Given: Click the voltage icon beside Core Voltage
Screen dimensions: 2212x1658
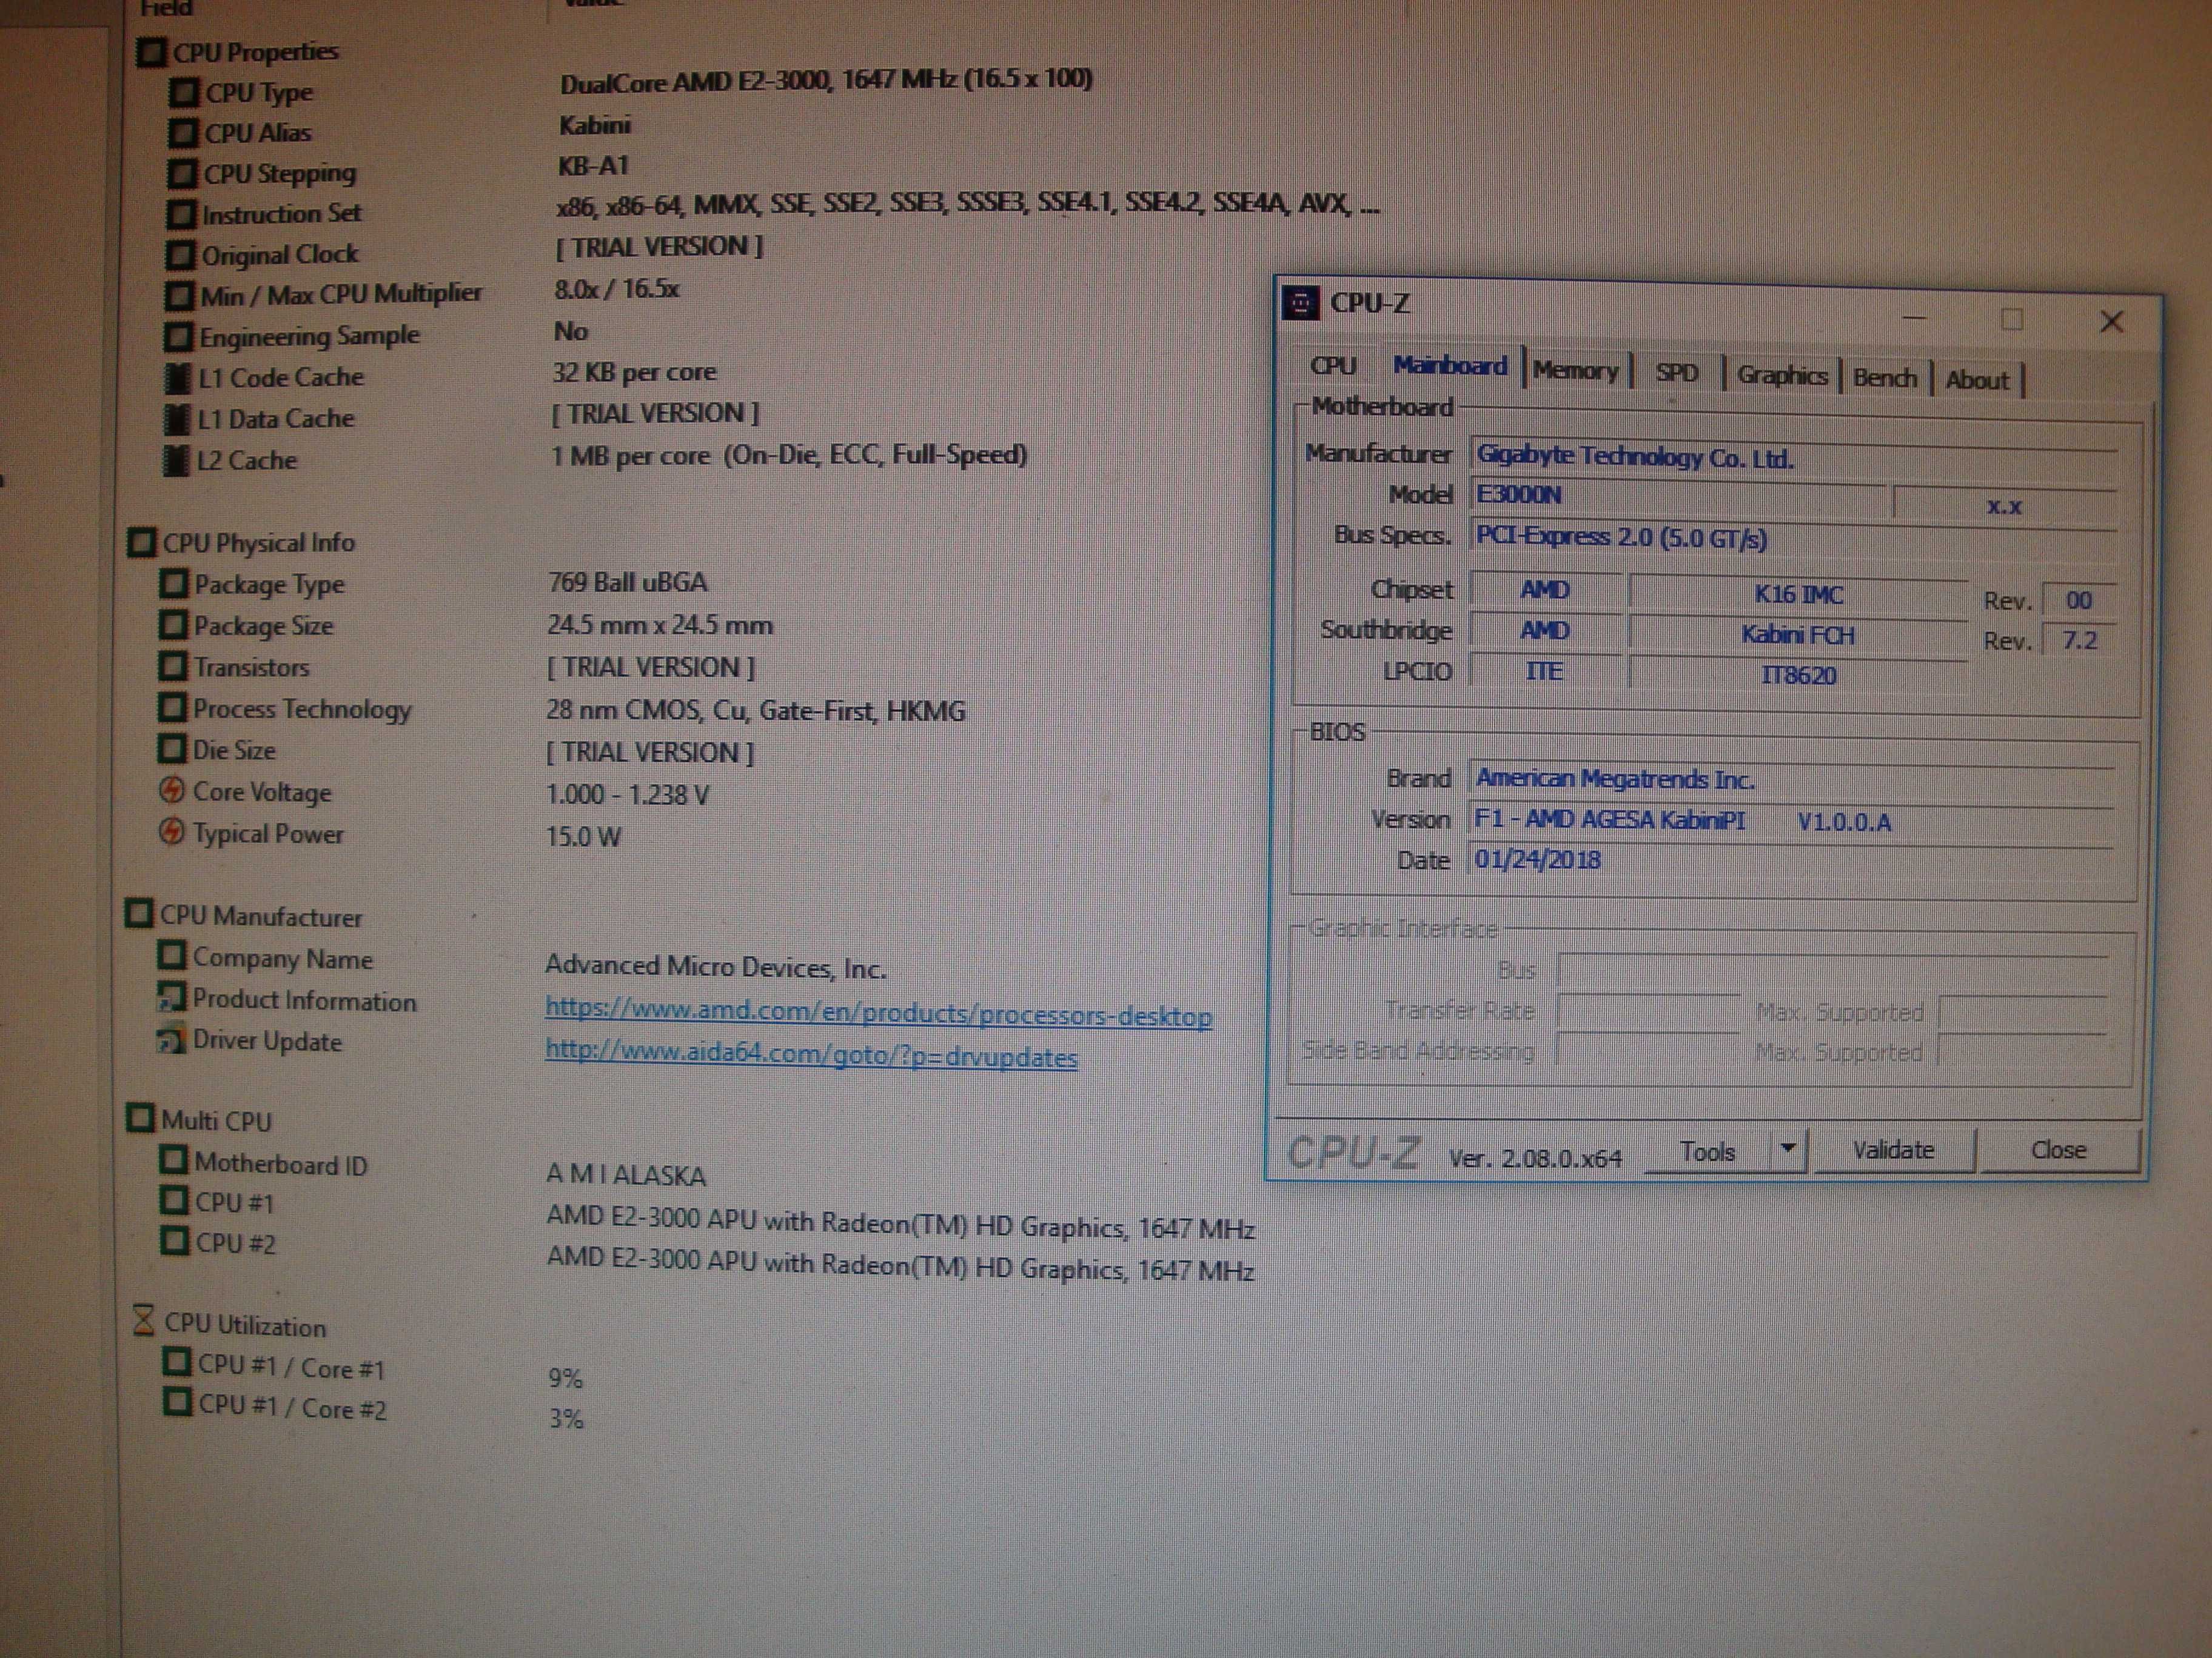Looking at the screenshot, I should click(x=172, y=791).
